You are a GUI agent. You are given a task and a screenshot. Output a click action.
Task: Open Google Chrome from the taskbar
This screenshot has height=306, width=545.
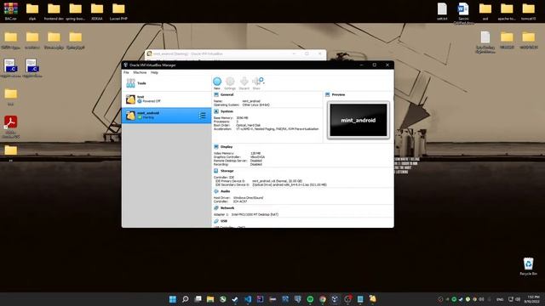click(323, 299)
